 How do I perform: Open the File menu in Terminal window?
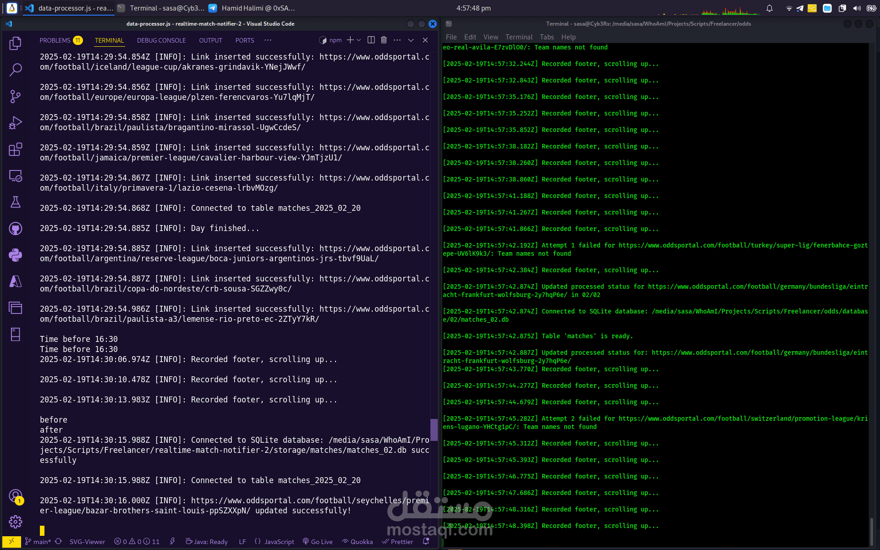point(451,37)
